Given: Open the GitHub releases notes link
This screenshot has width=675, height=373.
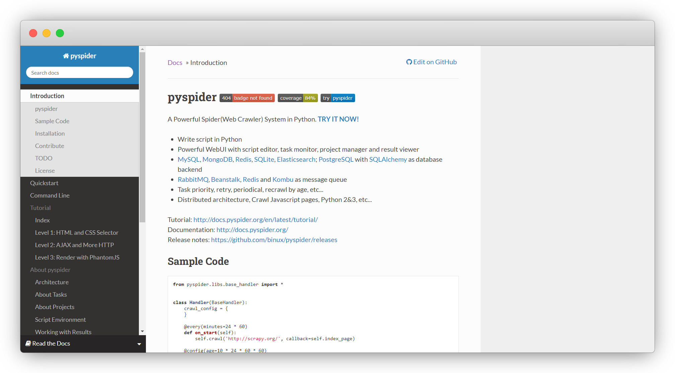Looking at the screenshot, I should coord(274,240).
